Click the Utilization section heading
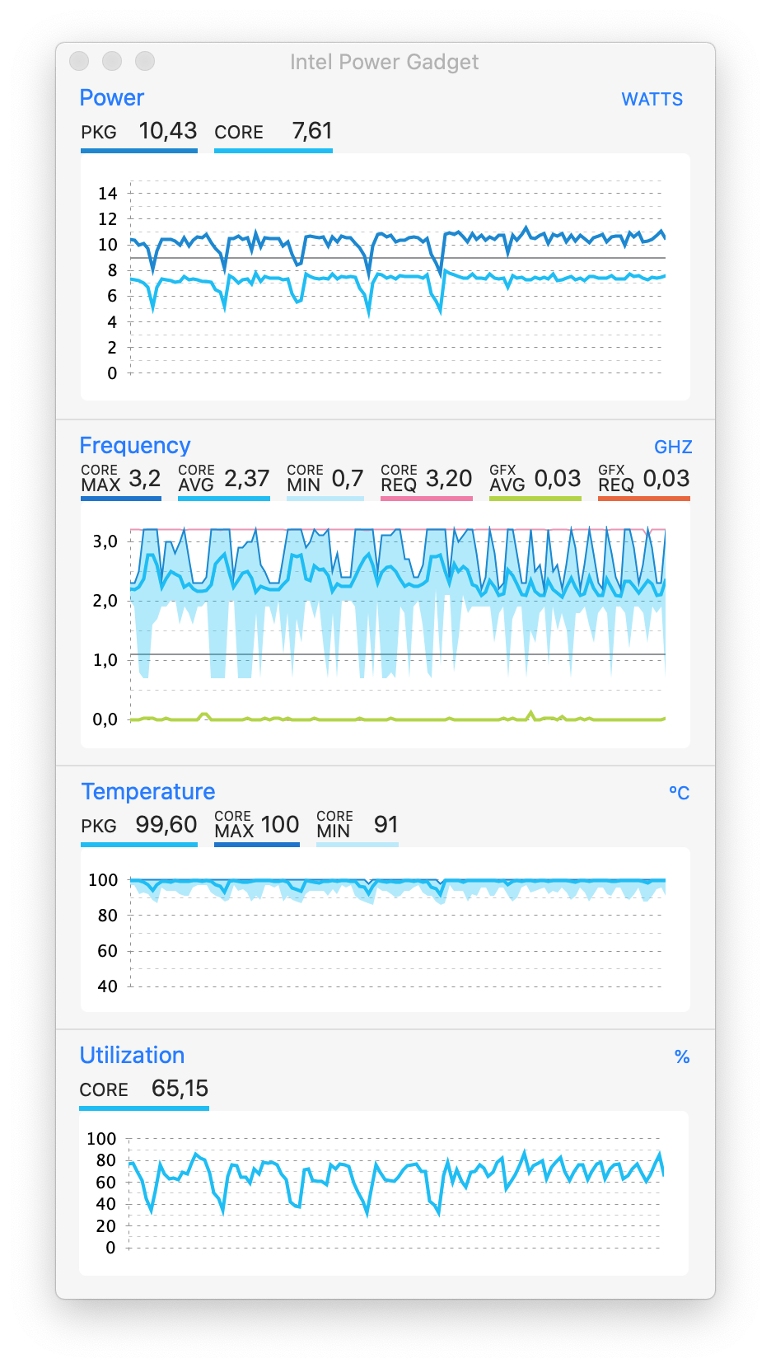This screenshot has height=1368, width=771. [x=132, y=1056]
